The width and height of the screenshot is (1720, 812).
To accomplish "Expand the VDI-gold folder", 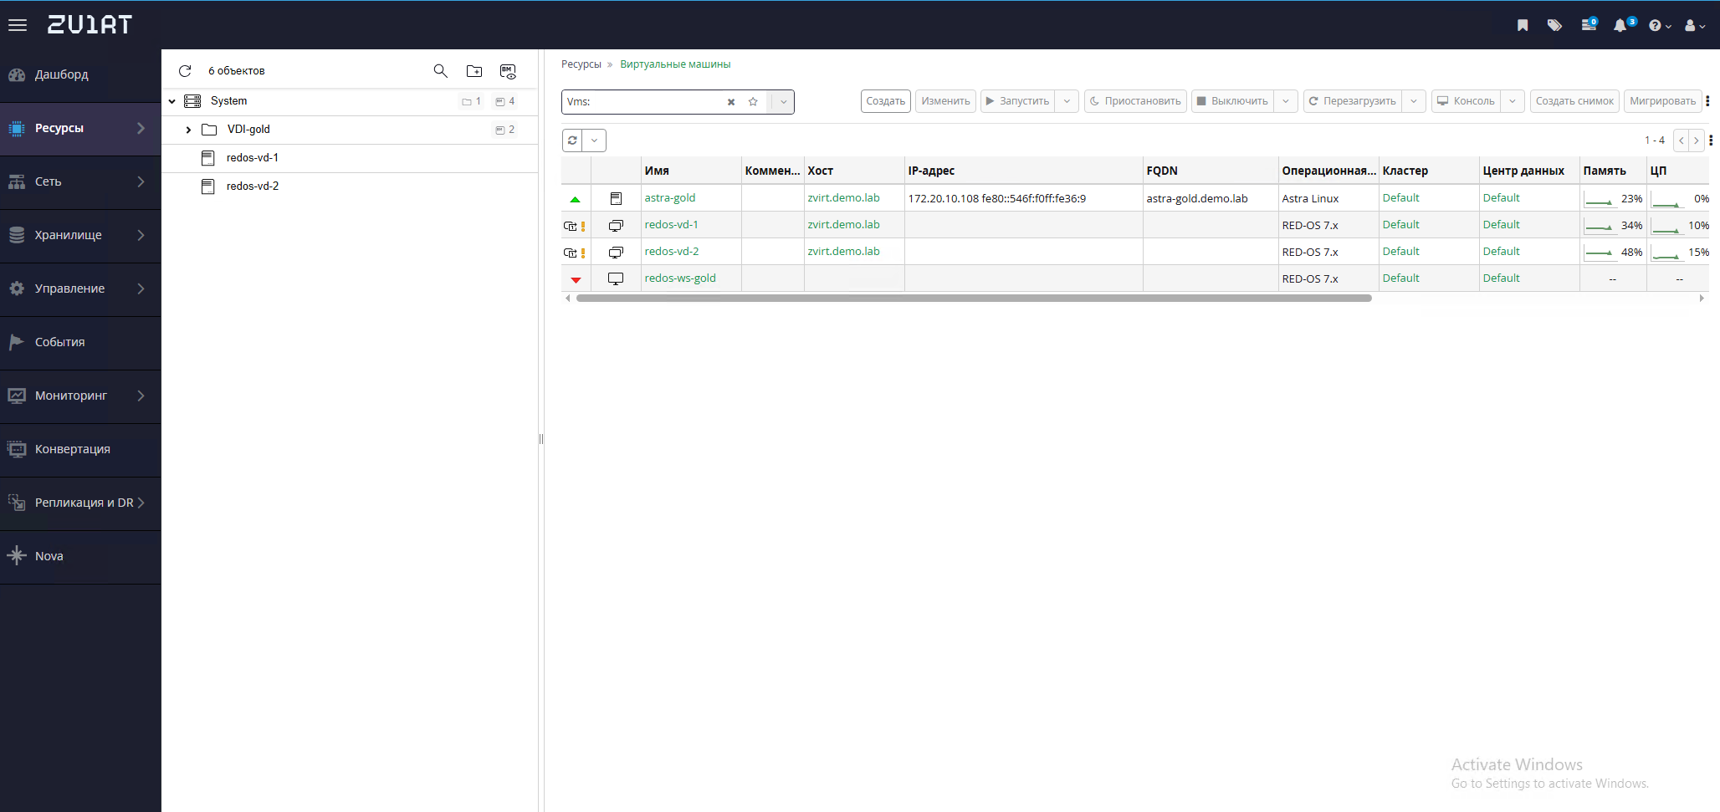I will click(x=188, y=130).
